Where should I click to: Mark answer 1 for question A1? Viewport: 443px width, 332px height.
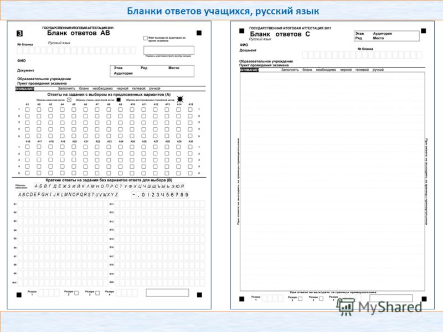click(x=27, y=109)
